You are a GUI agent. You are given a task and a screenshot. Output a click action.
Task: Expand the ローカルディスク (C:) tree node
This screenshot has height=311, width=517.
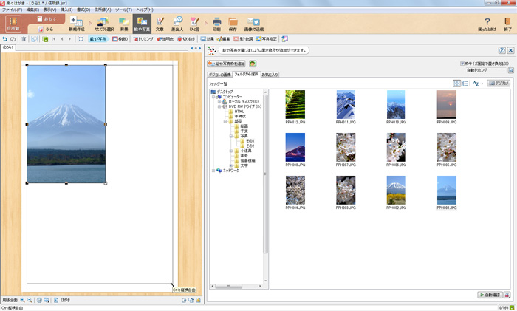219,100
